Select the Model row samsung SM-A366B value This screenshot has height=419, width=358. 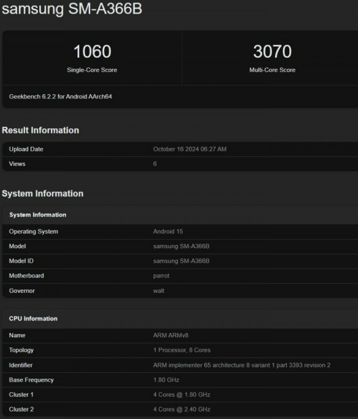coord(181,246)
